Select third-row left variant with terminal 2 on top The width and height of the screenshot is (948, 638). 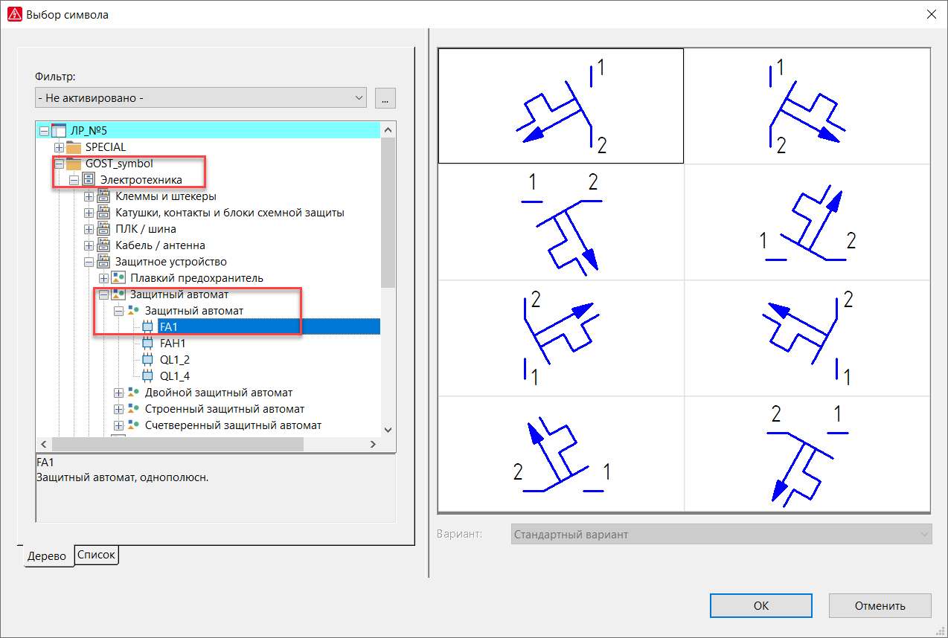click(561, 338)
